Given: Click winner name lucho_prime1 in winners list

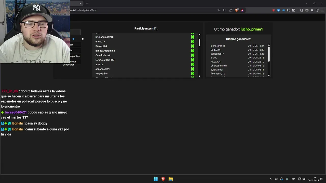Looking at the screenshot, I should pos(218,46).
